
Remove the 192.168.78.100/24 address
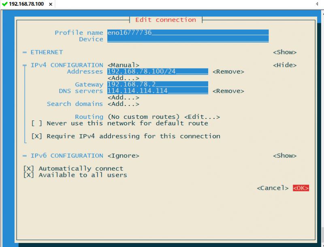[x=228, y=71]
